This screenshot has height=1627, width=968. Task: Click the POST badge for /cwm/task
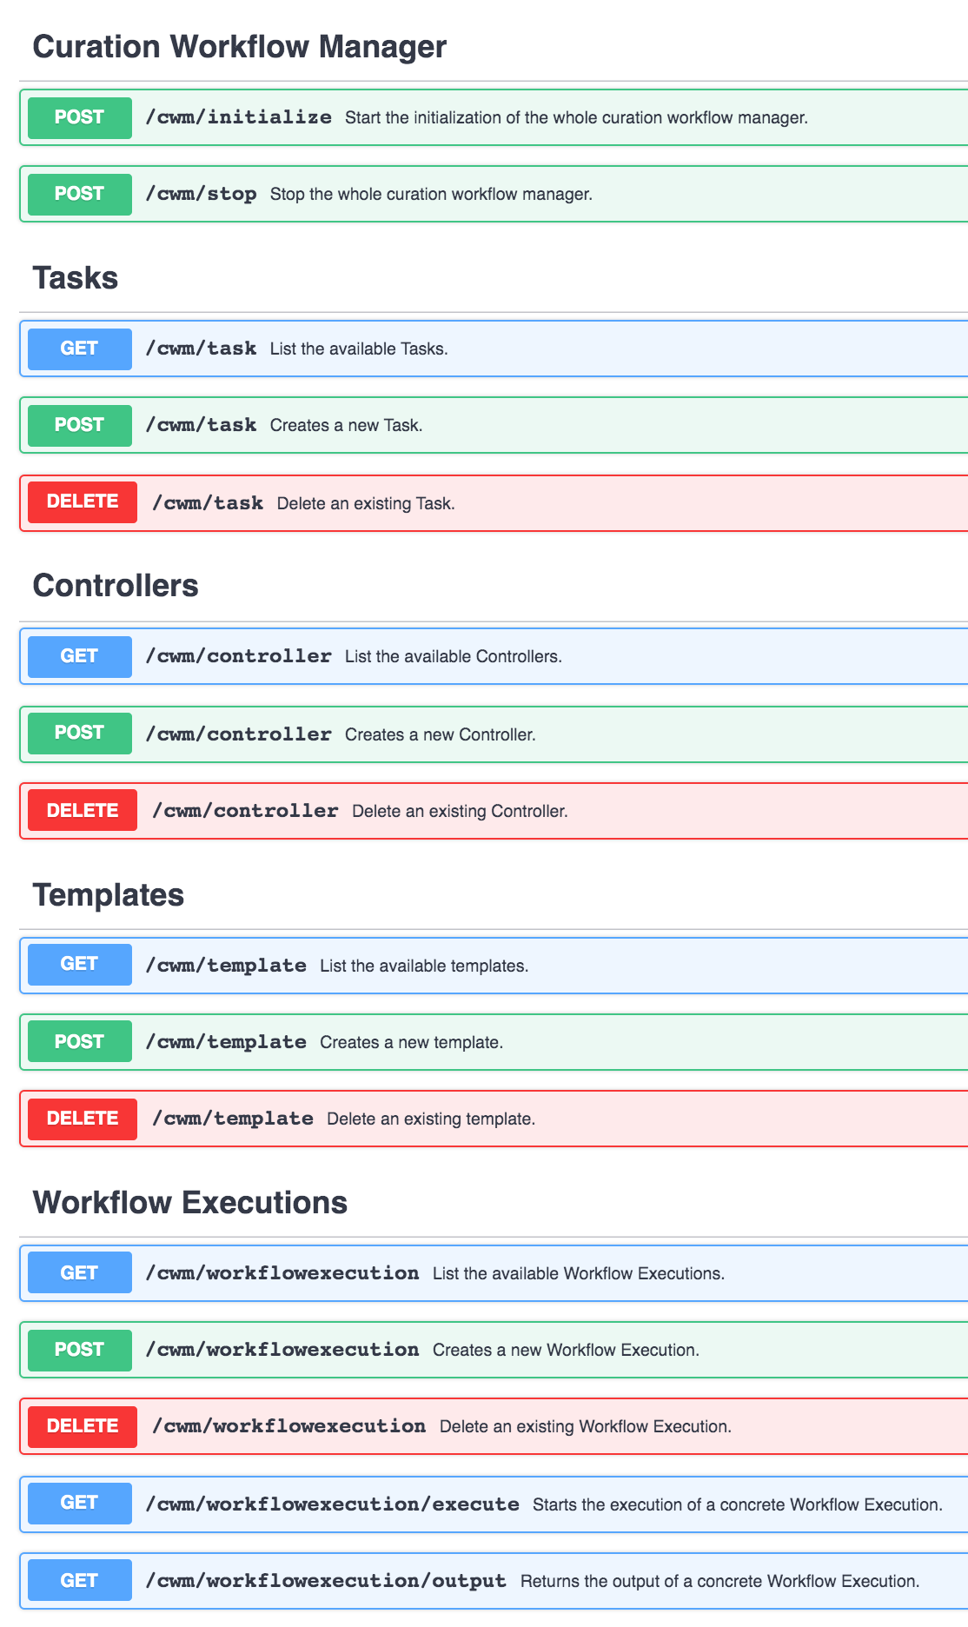click(80, 425)
